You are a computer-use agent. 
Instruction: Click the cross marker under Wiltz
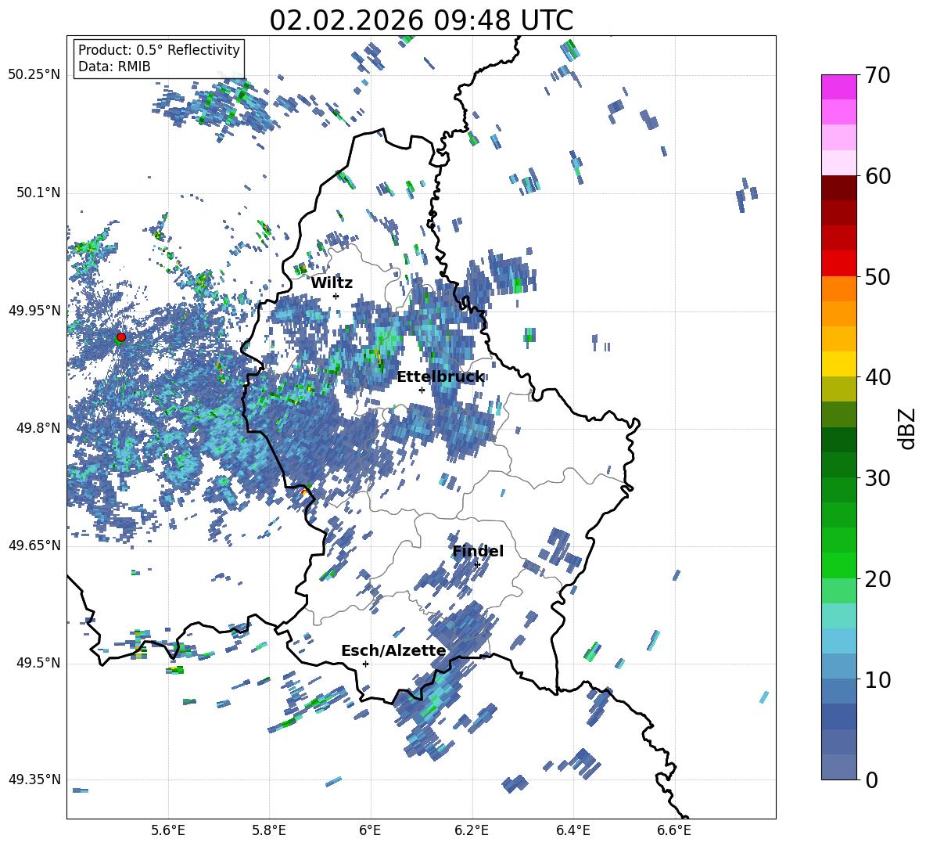[336, 296]
